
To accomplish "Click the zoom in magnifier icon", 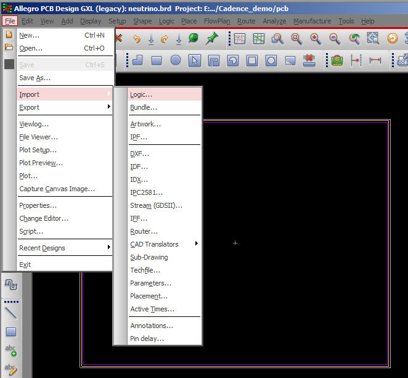I will 316,39.
